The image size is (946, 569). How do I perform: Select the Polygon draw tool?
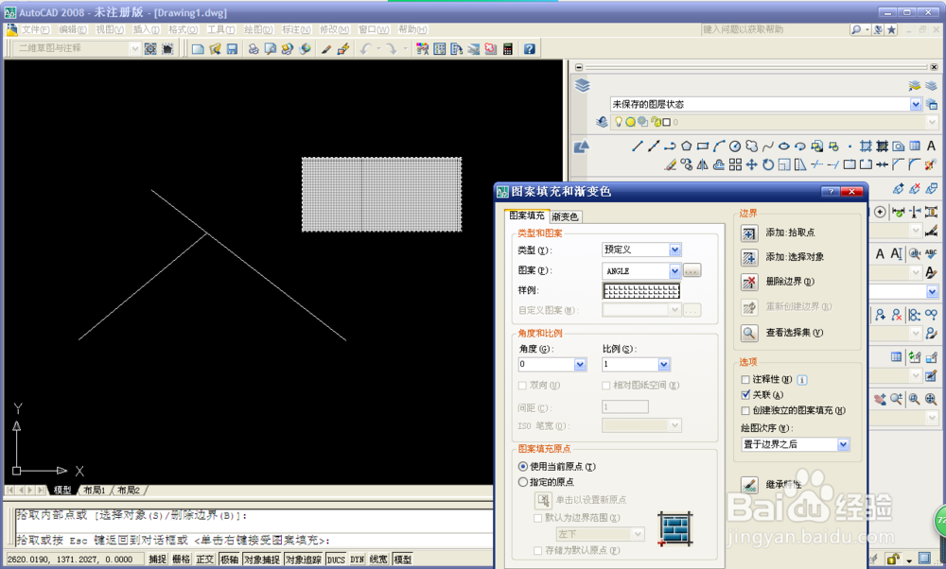(687, 146)
